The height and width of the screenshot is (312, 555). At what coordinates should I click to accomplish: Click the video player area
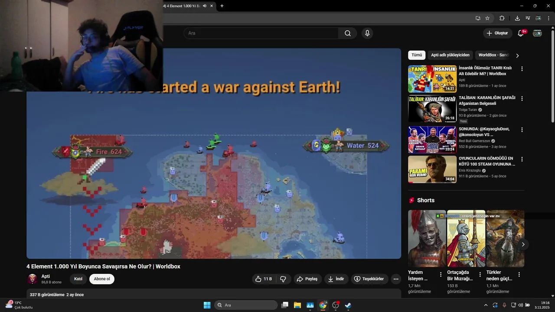(214, 154)
